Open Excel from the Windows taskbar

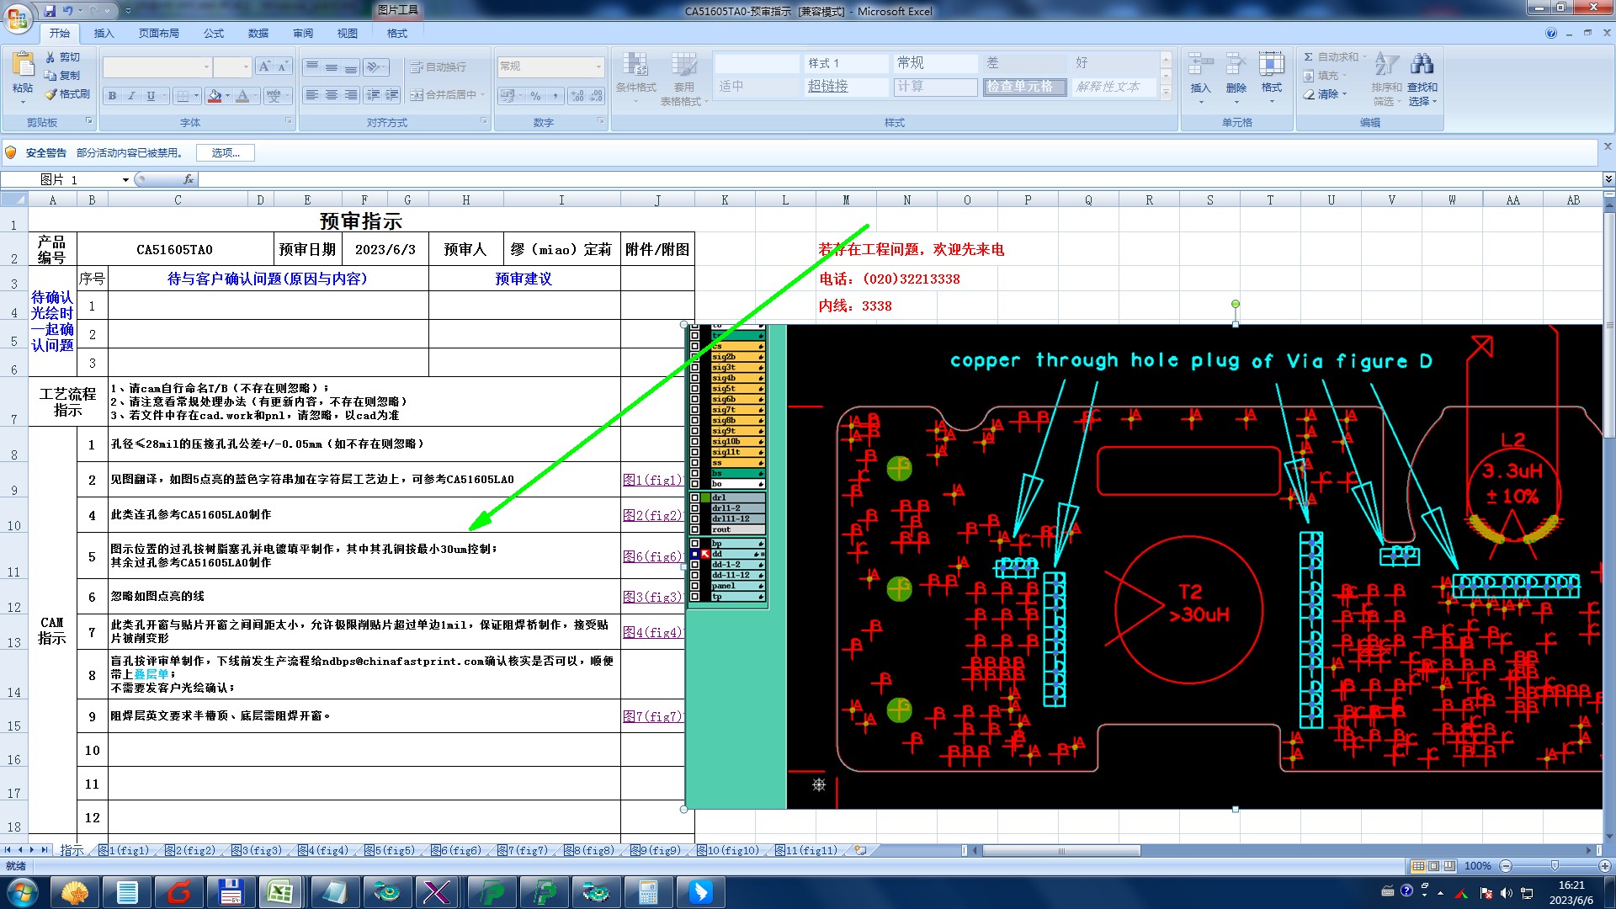279,892
